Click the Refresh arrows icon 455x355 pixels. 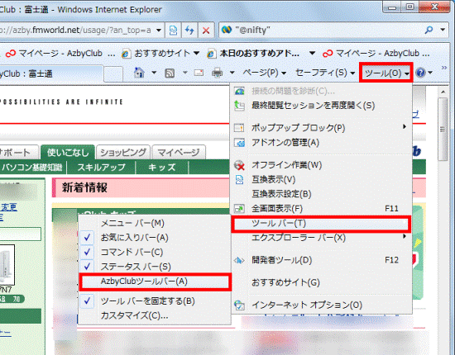pos(189,30)
